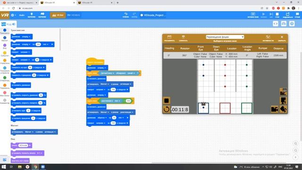The image size is (302, 170).
Task: Open a new browser tab
Action: 117,3
